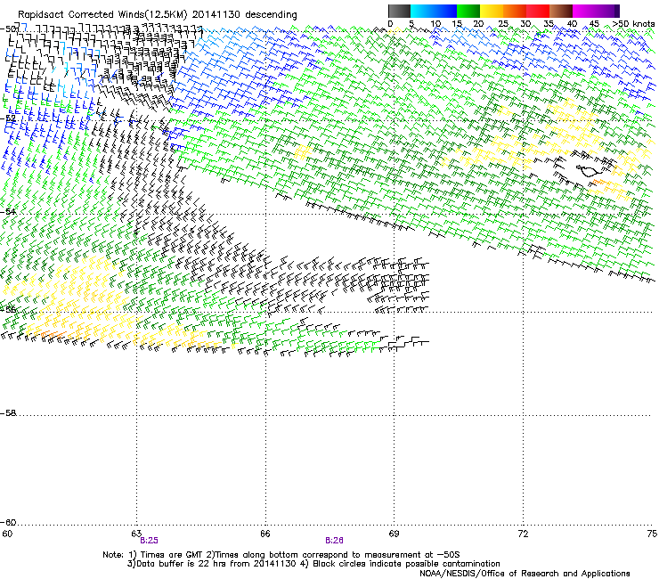The width and height of the screenshot is (659, 579).
Task: Click the orange wind barbs beside the island
Action: coord(598,182)
